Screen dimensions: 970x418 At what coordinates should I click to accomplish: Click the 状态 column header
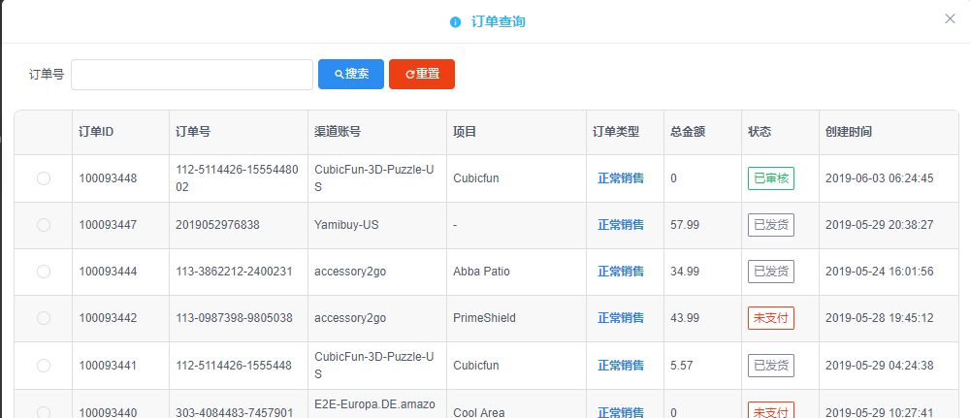pyautogui.click(x=780, y=132)
